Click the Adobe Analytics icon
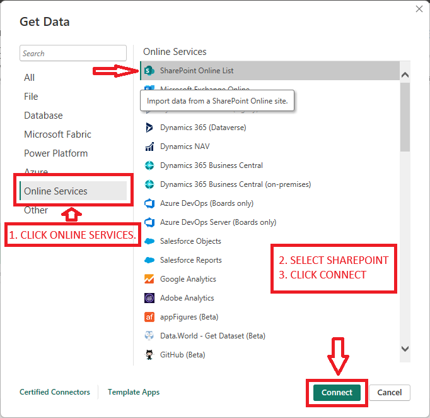Image resolution: width=430 pixels, height=418 pixels. (x=149, y=298)
